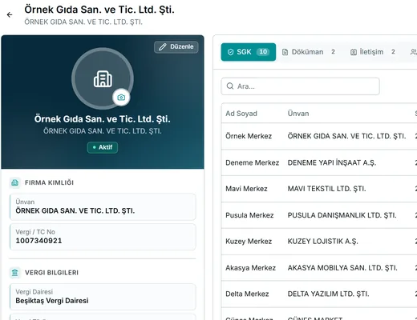Click the Aktif status badge
417x320 pixels.
103,147
